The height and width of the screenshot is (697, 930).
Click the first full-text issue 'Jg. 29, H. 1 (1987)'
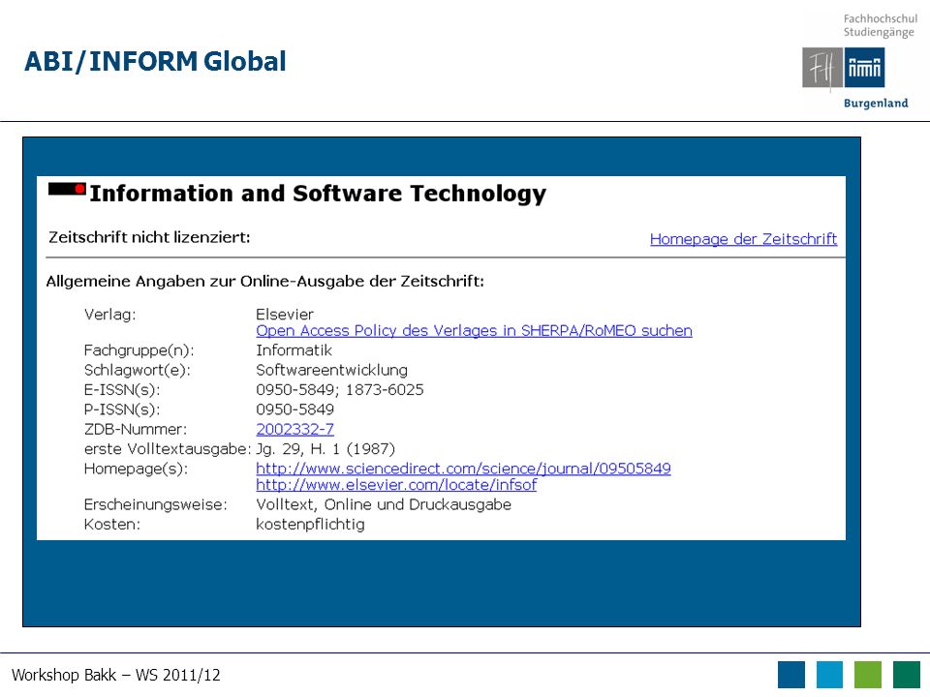[x=325, y=449]
